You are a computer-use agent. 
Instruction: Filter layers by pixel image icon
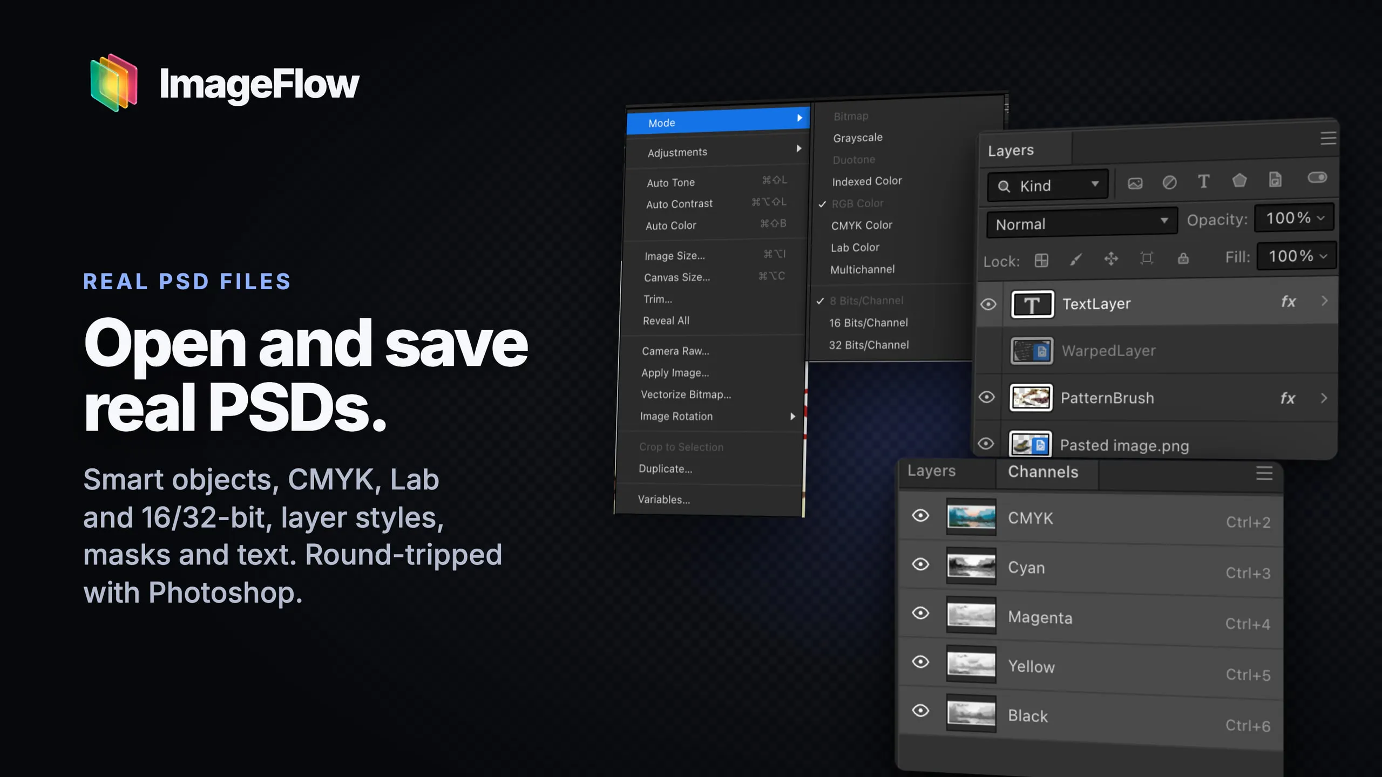(x=1135, y=183)
